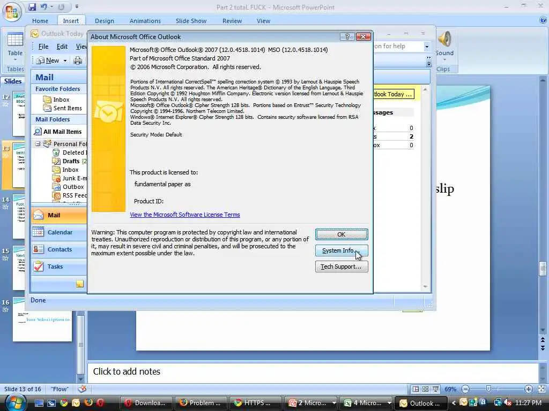Click the help question mark in About dialog
Viewport: 549px width, 411px height.
pyautogui.click(x=347, y=37)
